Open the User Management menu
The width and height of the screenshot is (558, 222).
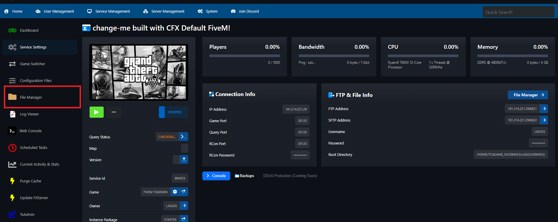(x=55, y=11)
